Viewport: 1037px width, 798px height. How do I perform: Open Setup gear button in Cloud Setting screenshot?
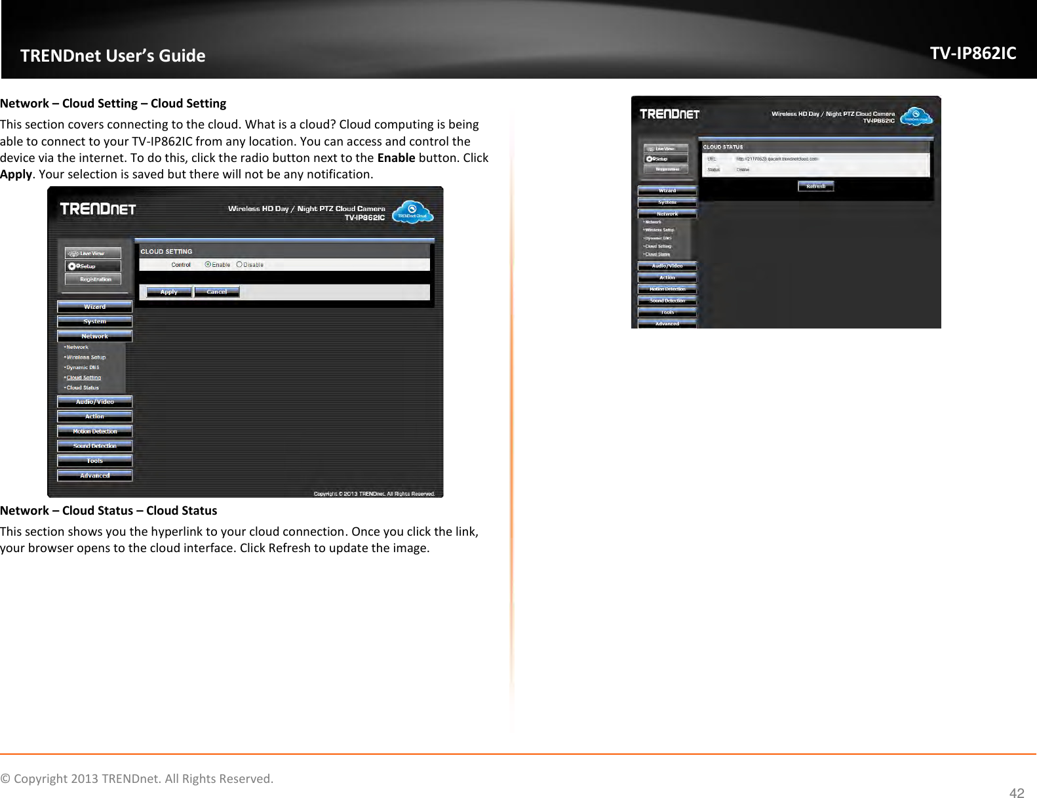93,266
